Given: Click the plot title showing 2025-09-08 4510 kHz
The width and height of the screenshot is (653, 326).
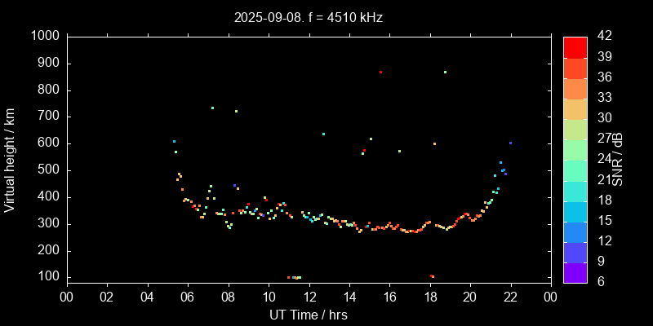Looking at the screenshot, I should (x=308, y=16).
